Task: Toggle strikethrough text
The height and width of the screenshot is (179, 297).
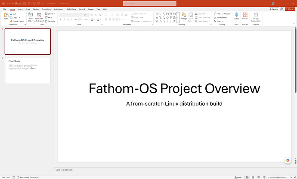Action: tap(76, 19)
